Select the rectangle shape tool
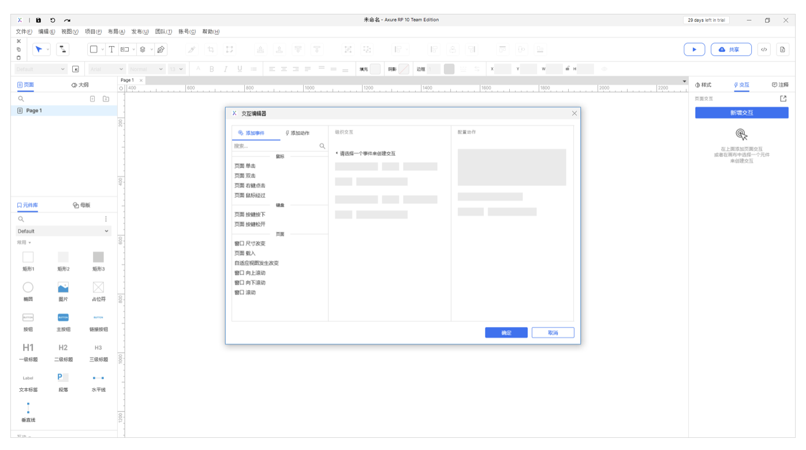This screenshot has height=450, width=806. (x=93, y=50)
